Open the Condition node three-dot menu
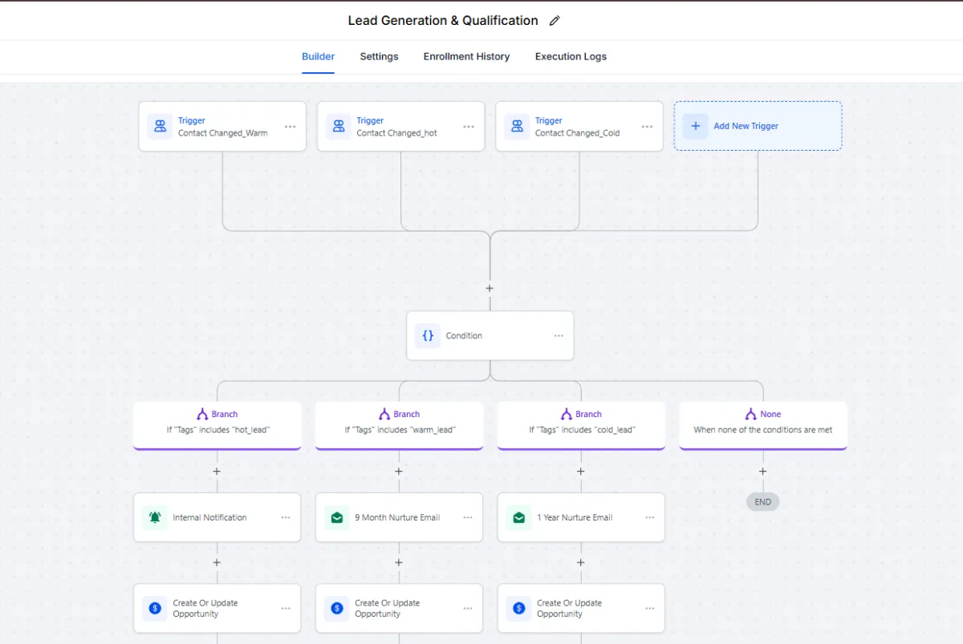Viewport: 963px width, 644px height. [x=559, y=336]
